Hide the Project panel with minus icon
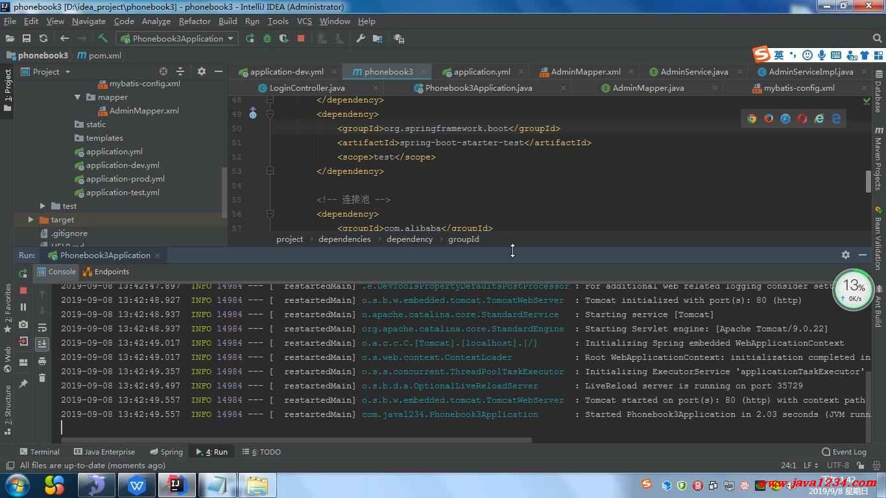The image size is (886, 498). coord(219,71)
